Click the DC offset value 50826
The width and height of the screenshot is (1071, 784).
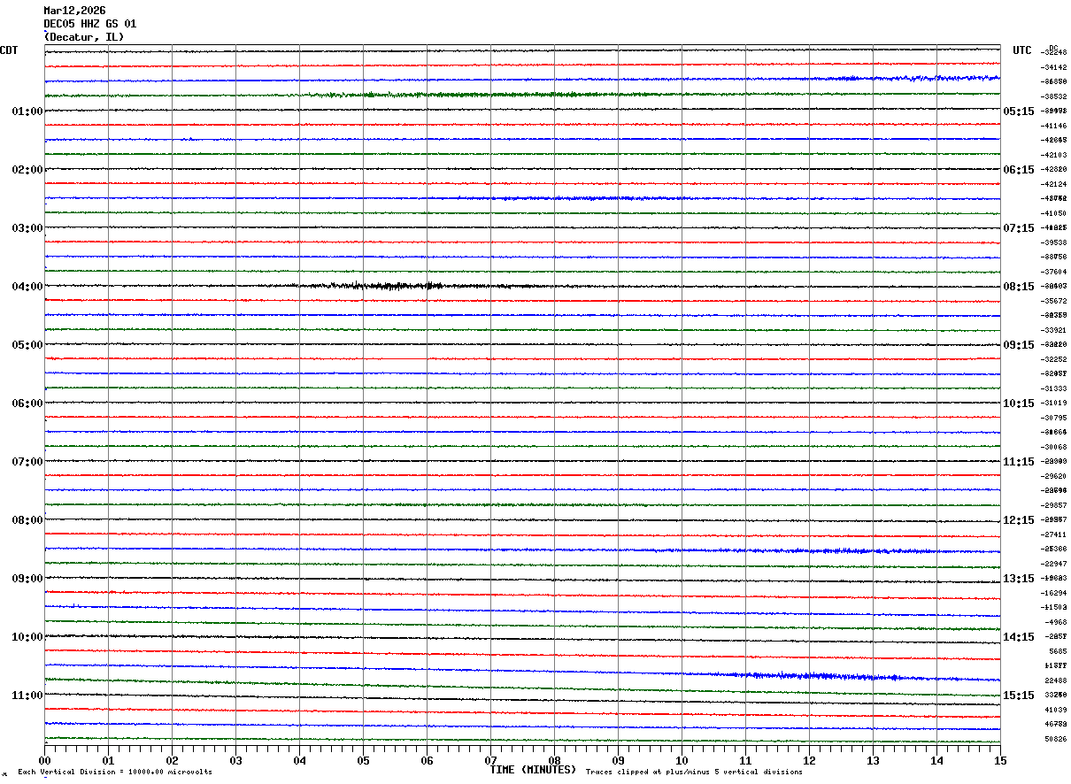pos(1056,739)
